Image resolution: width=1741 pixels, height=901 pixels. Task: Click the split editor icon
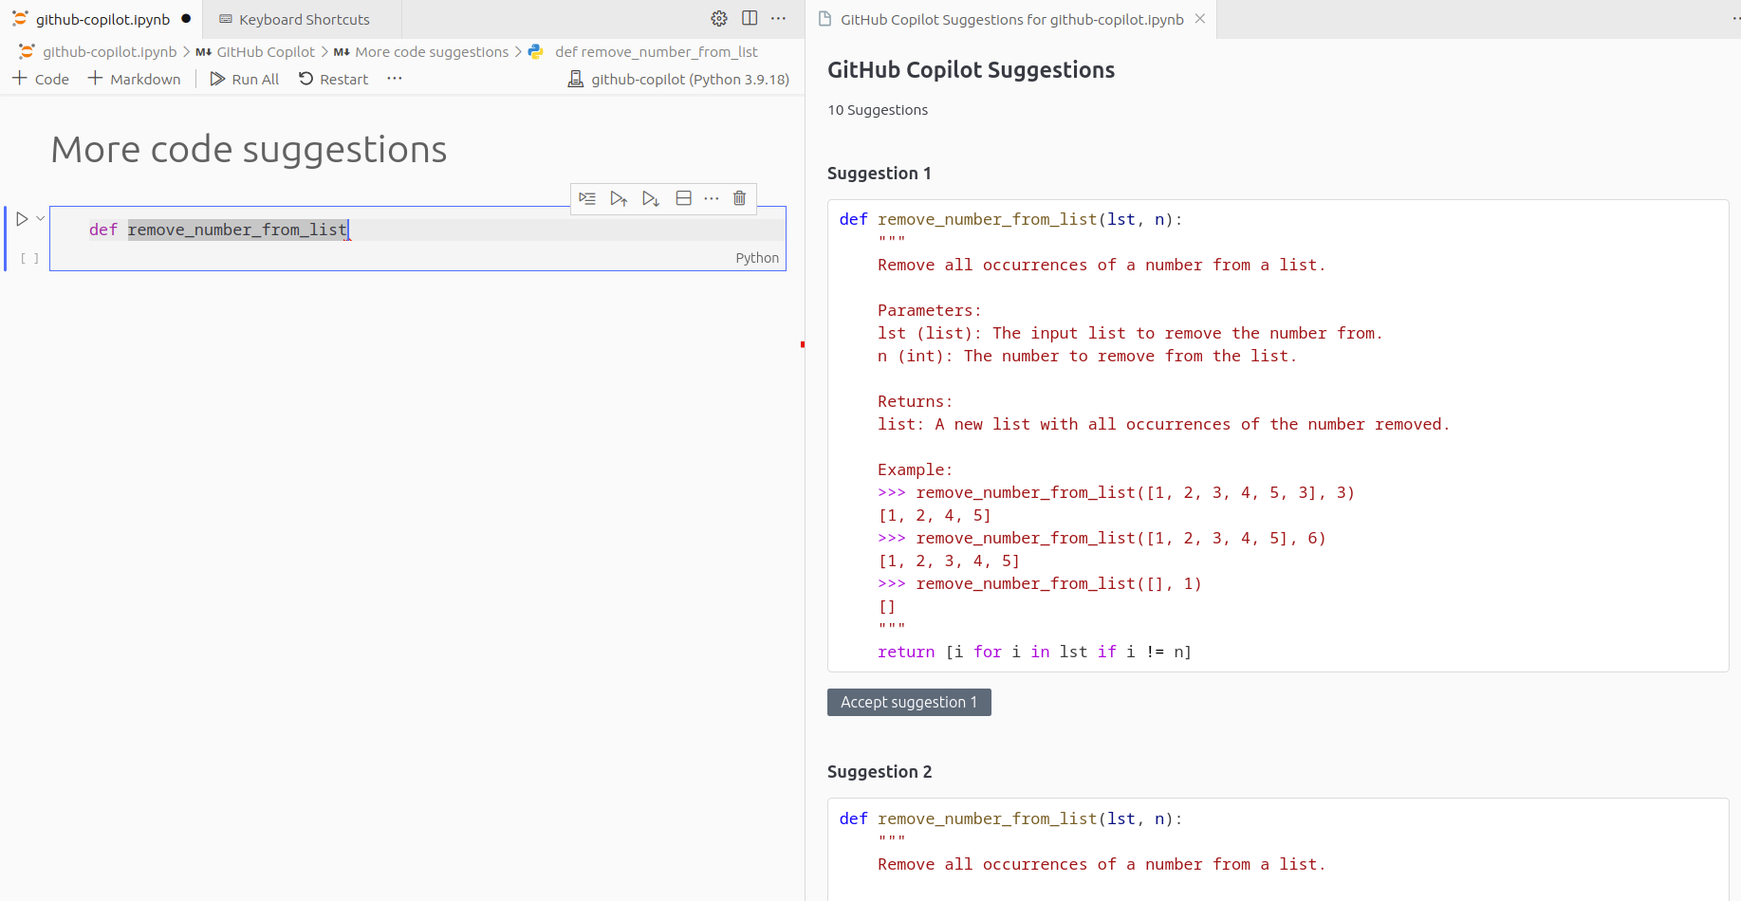(750, 19)
